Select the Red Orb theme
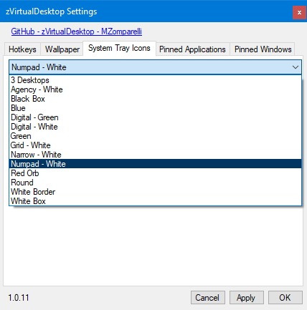307x310 pixels. tap(155, 173)
